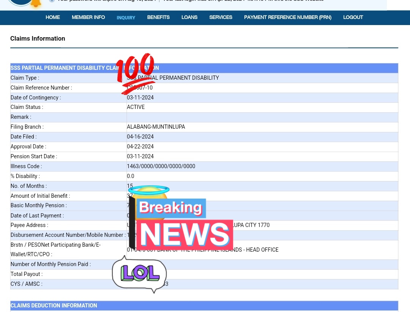The image size is (410, 312).
Task: Click the % Disability value 0.0
Action: point(131,176)
